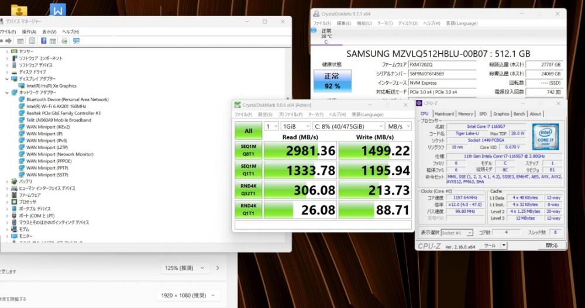Click the Forward arrow in Device Manager toolbar

[8, 41]
